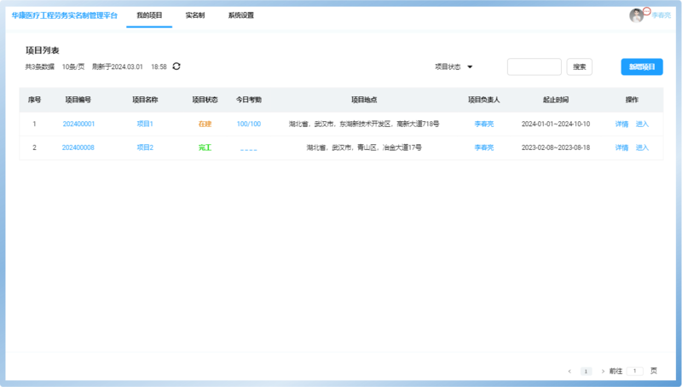
Task: Open the 项目状态 filter dropdown
Action: point(454,66)
